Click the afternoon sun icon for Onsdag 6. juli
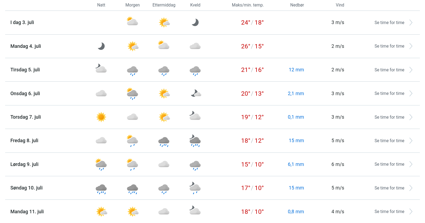This screenshot has height=223, width=425. click(164, 94)
